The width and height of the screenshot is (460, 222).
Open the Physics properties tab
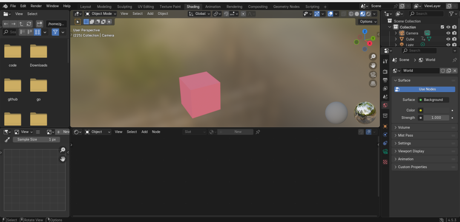click(385, 135)
